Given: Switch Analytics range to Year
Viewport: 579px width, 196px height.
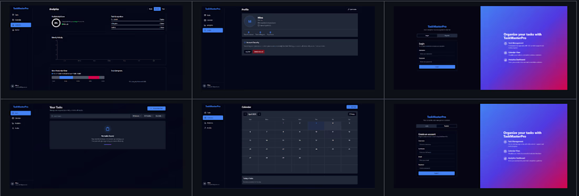Looking at the screenshot, I should (x=163, y=9).
